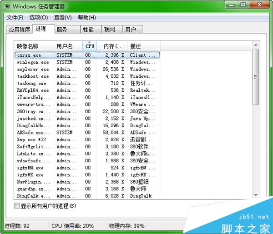Click 进程数: 92 in status bar

coord(17,226)
